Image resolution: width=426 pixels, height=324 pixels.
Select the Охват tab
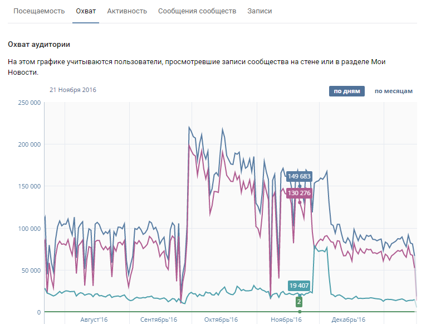[86, 11]
